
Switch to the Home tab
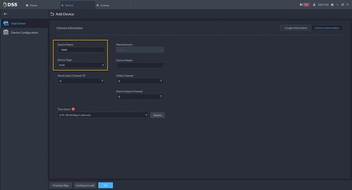pyautogui.click(x=31, y=5)
